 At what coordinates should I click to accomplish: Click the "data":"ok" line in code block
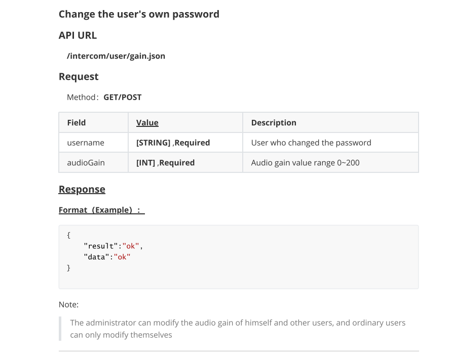[107, 257]
